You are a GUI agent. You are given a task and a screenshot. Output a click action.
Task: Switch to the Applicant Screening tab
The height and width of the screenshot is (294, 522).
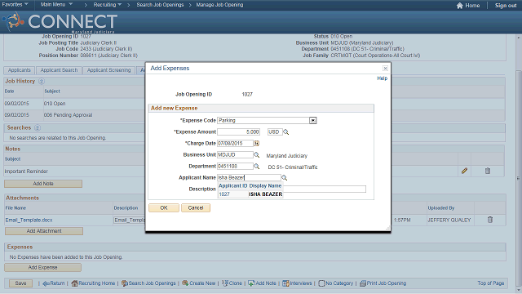pos(108,70)
